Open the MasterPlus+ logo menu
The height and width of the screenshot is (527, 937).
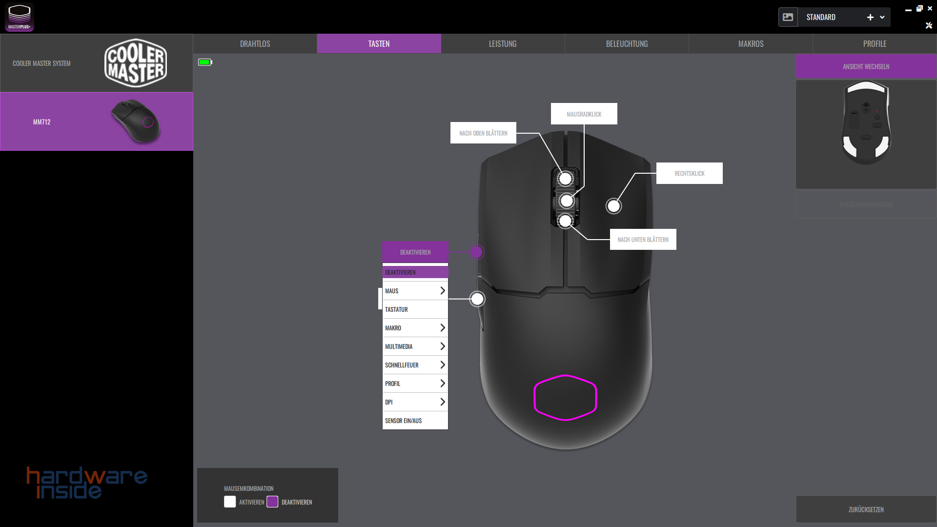click(19, 17)
